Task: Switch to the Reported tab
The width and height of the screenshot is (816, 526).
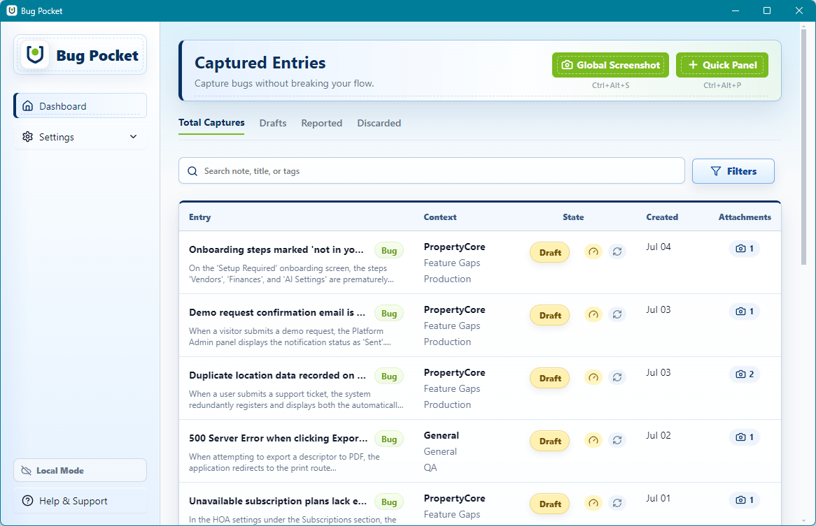Action: point(322,123)
